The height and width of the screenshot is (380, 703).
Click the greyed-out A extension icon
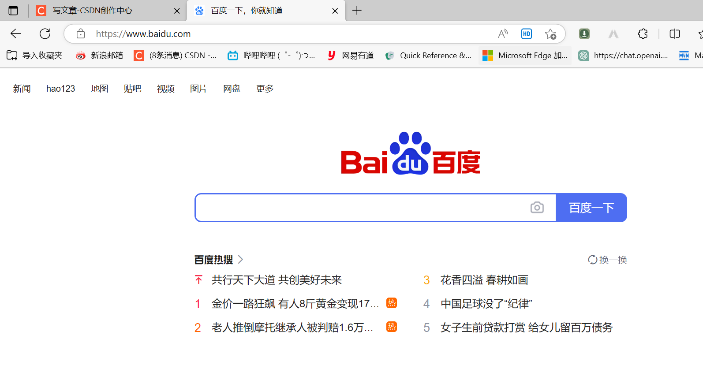pos(613,34)
